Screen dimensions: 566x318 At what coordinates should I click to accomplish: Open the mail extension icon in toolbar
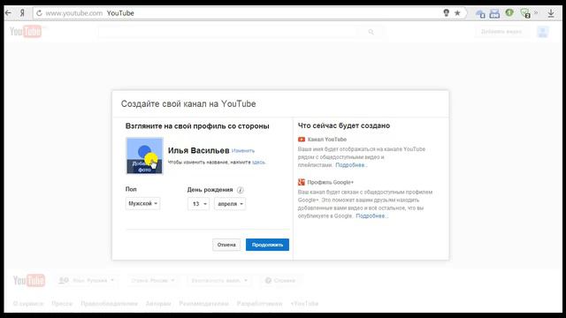[494, 14]
